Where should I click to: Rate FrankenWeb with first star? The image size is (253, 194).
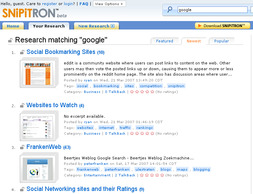142,175
